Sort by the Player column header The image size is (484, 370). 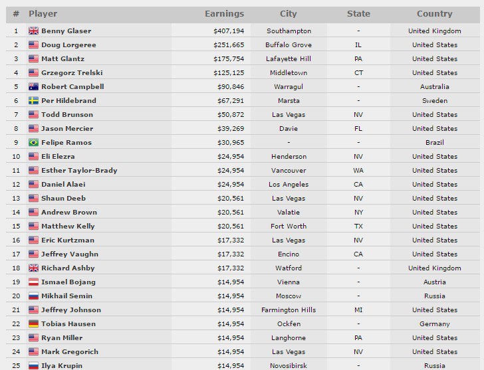(43, 14)
